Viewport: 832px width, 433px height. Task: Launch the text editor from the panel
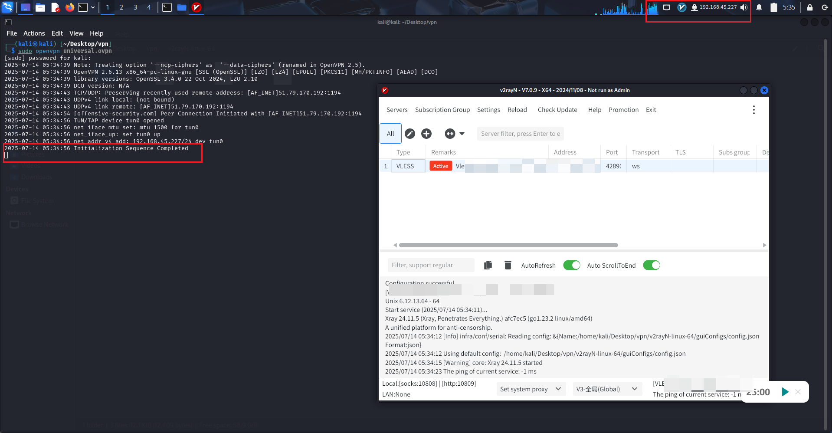(x=55, y=7)
